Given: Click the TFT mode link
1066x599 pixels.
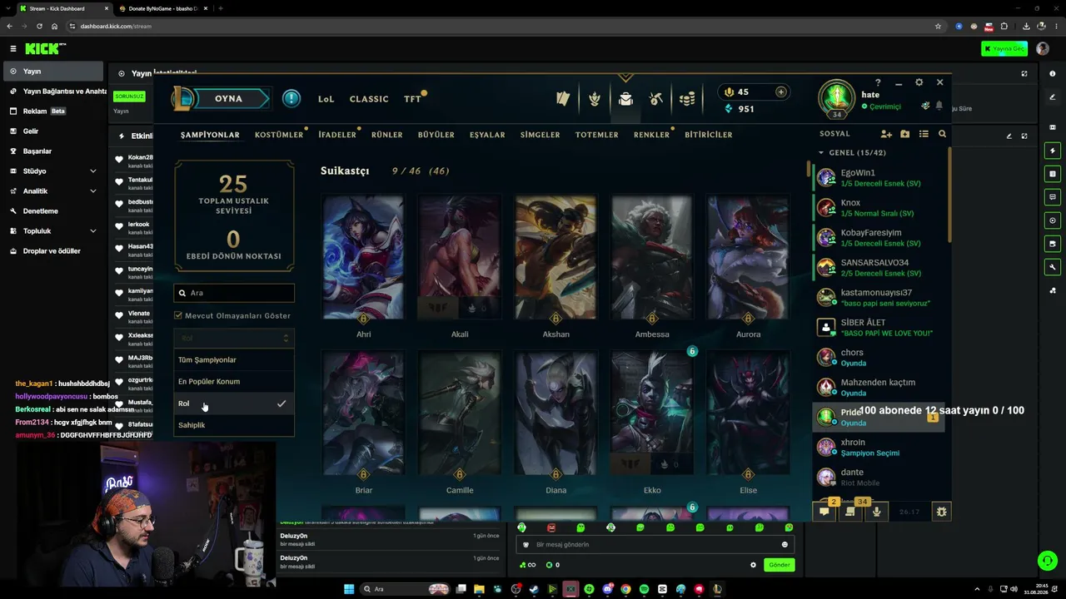Looking at the screenshot, I should 412,99.
